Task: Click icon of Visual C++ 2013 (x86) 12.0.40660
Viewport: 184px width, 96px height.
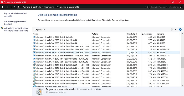Action: pos(34,77)
